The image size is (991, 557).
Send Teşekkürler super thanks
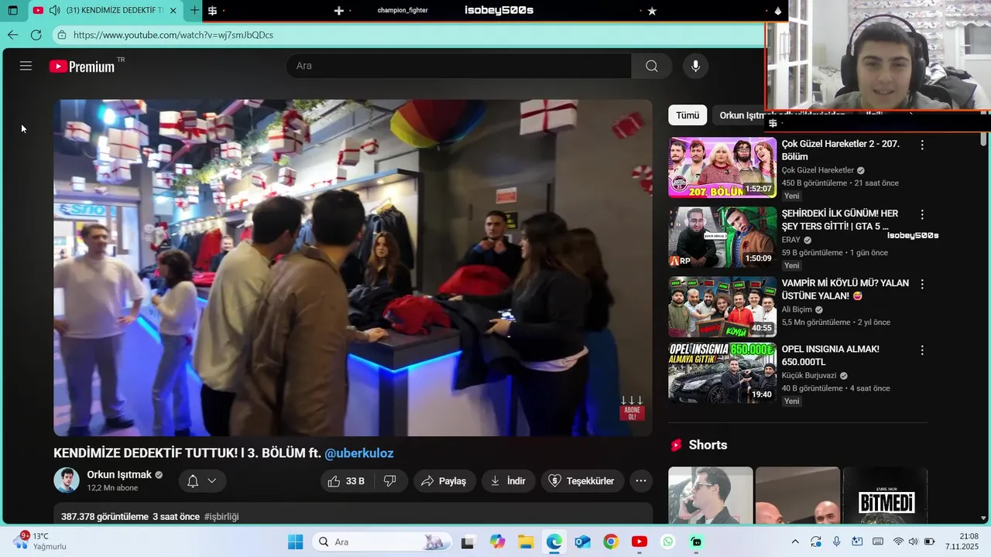[582, 481]
